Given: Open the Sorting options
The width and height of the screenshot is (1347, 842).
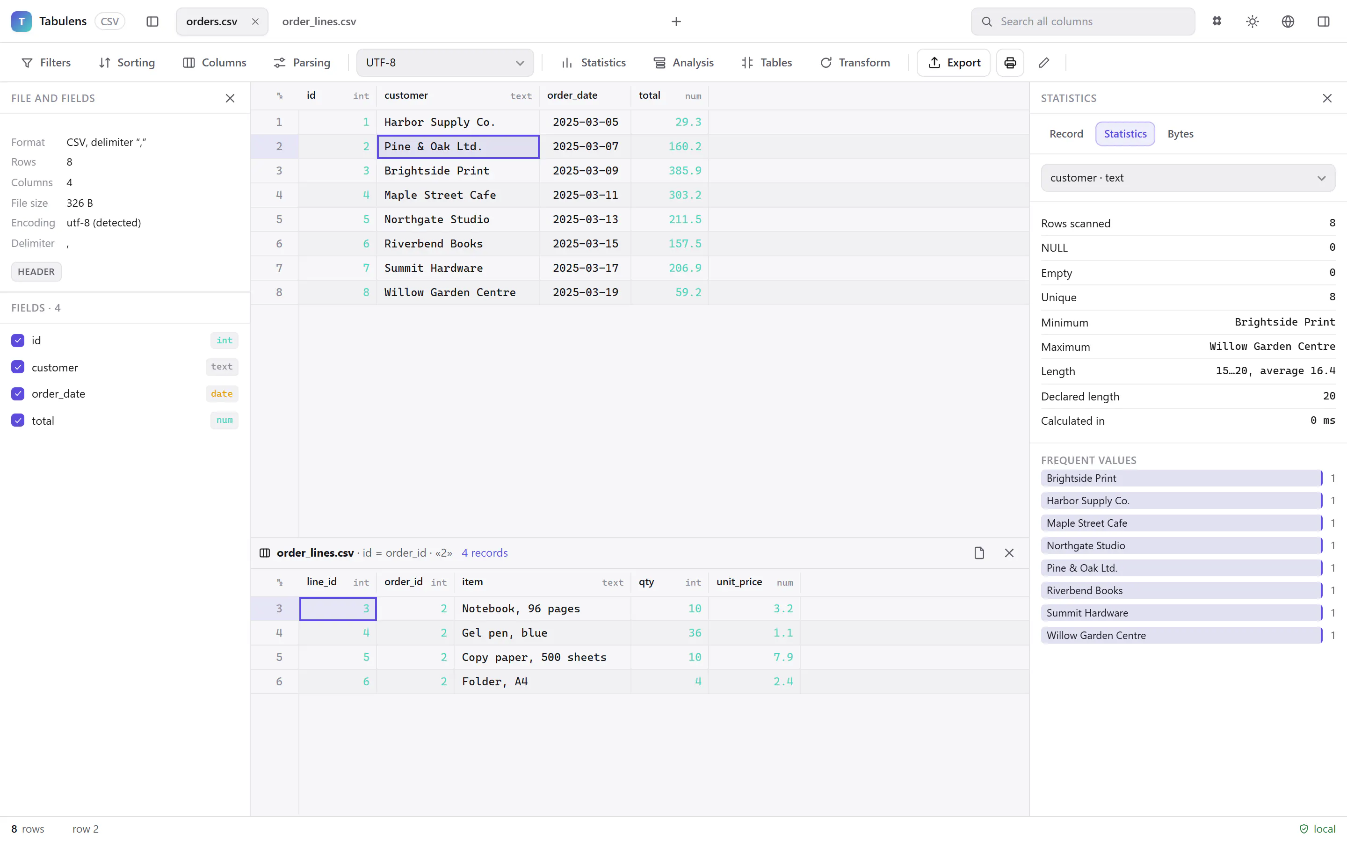Looking at the screenshot, I should coord(127,62).
